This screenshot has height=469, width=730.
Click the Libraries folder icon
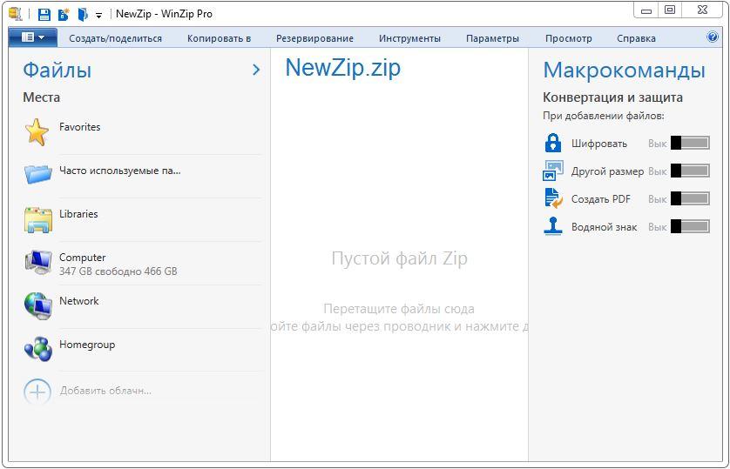click(37, 219)
